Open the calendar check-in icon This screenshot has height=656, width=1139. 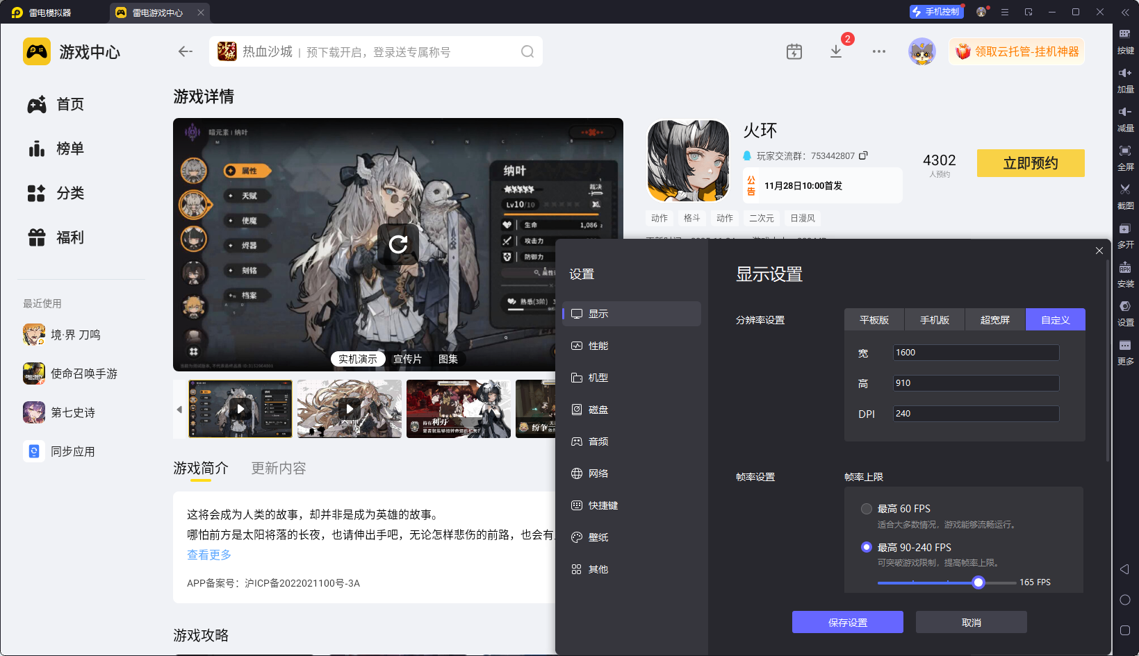tap(794, 52)
